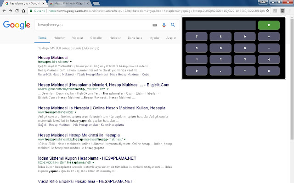Image resolution: width=294 pixels, height=183 pixels.
Task: Bookmark this page with the star icon
Action: (x=267, y=11)
